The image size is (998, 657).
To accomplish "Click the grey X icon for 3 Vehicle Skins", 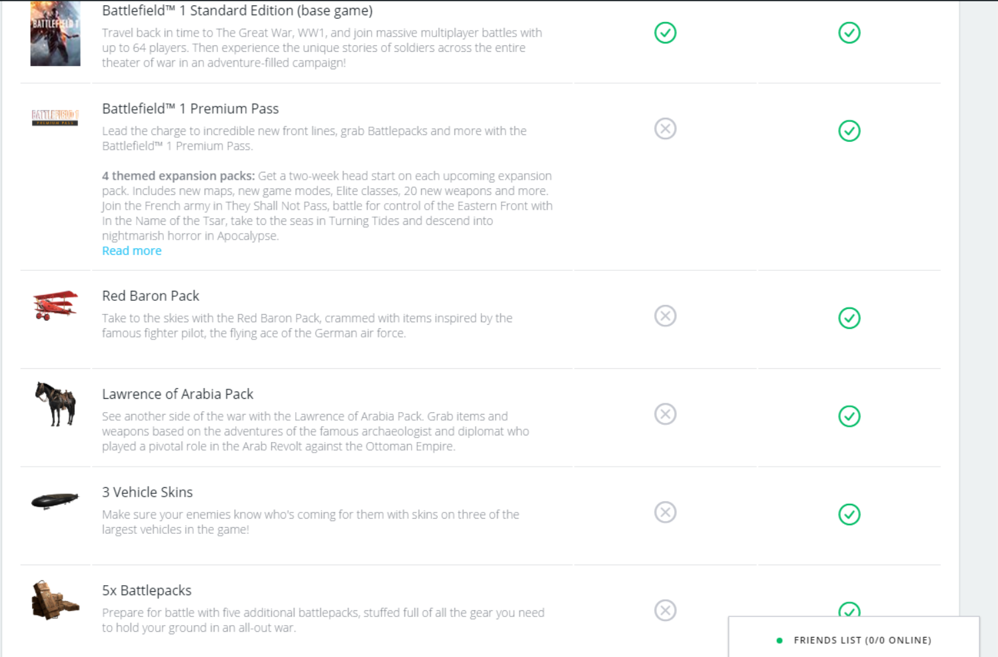I will (x=665, y=512).
